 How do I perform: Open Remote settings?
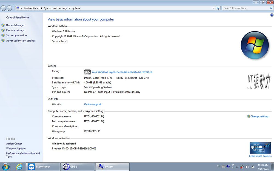click(15, 30)
